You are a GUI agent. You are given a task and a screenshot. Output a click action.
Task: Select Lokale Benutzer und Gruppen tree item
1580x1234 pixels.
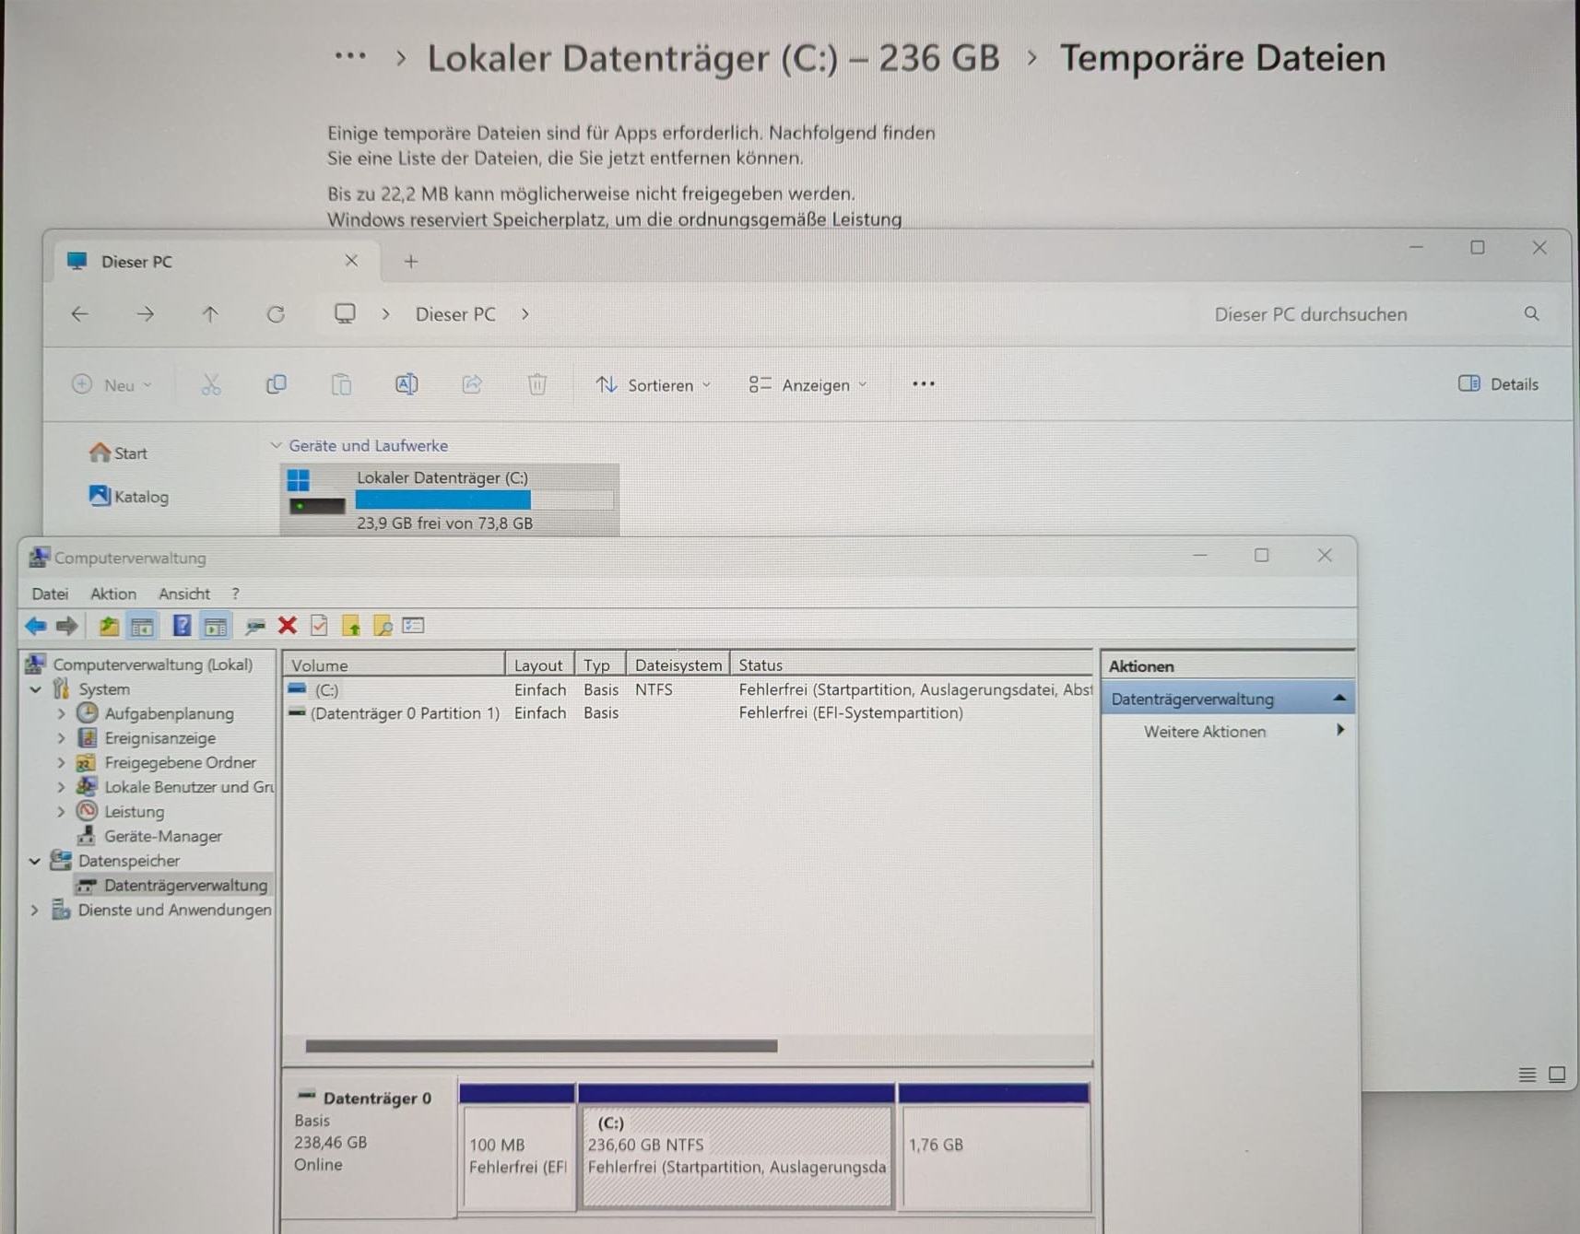pyautogui.click(x=176, y=787)
